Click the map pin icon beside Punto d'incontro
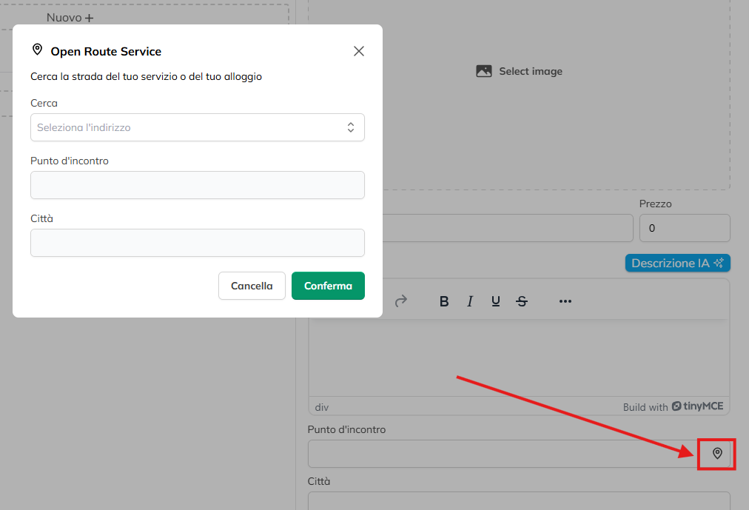The height and width of the screenshot is (510, 749). point(716,454)
